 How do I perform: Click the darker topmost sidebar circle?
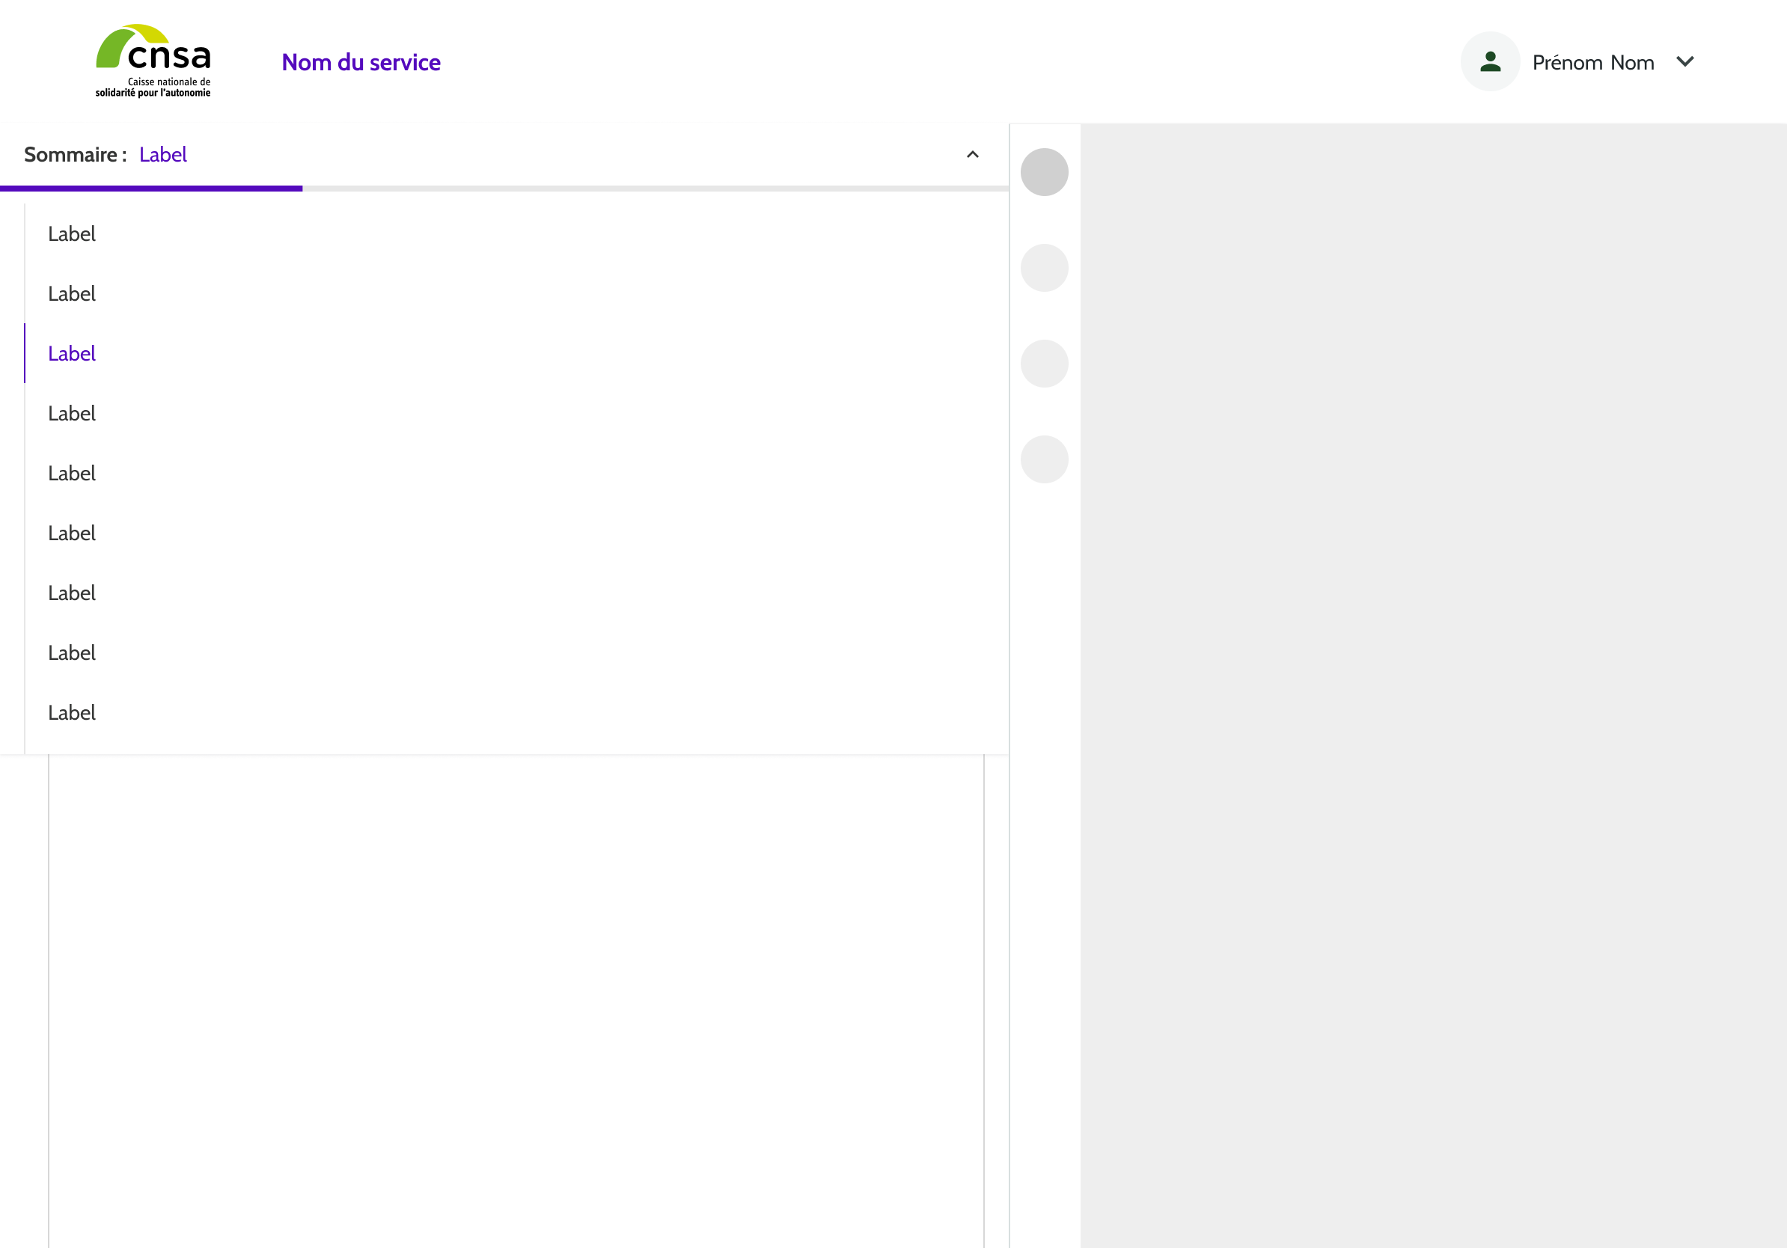(1044, 172)
